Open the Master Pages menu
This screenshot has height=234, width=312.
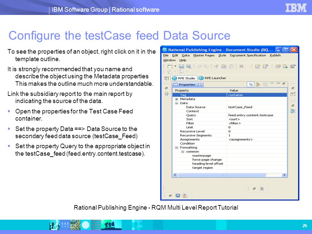click(204, 55)
